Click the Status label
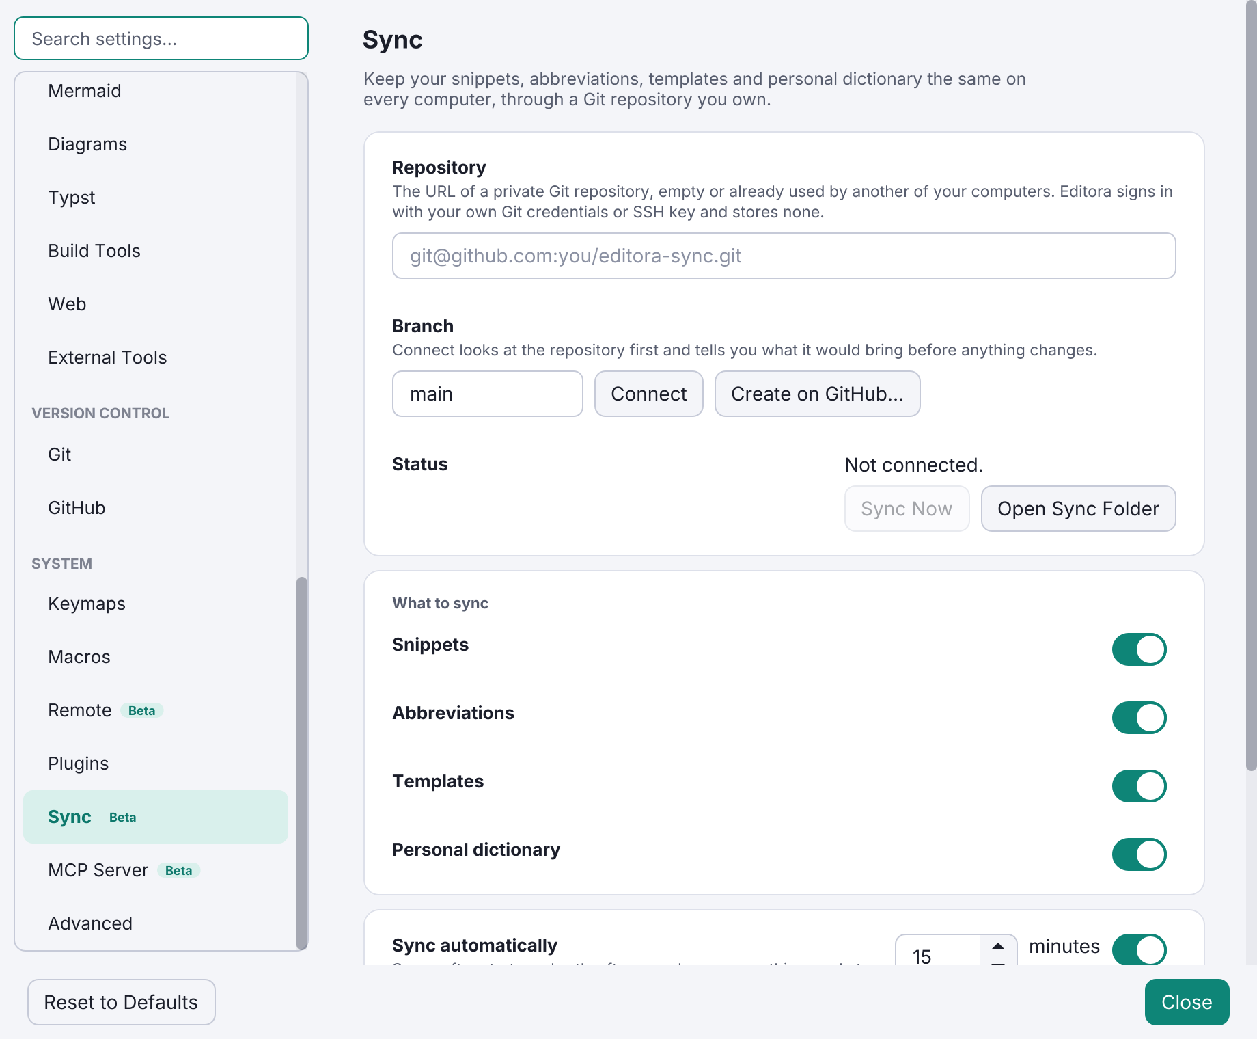 [x=419, y=464]
